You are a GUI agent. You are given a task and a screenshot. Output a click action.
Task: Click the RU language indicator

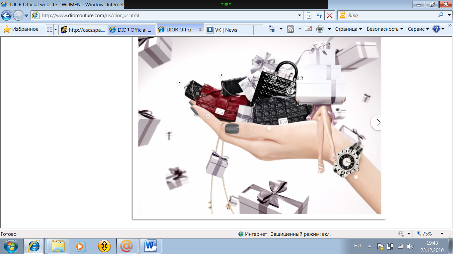(357, 246)
